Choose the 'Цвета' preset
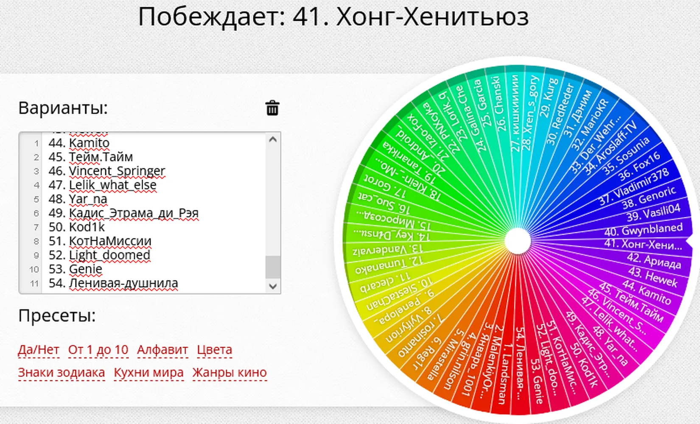700x424 pixels. coord(215,350)
